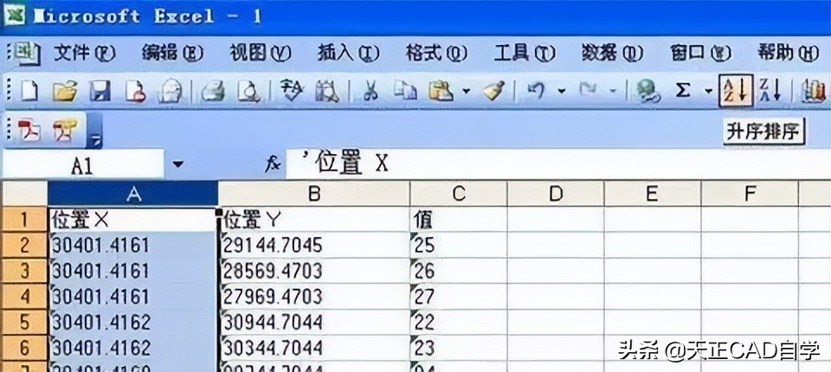Save the workbook with the floppy icon
Screen dimensions: 831x372
tap(100, 93)
